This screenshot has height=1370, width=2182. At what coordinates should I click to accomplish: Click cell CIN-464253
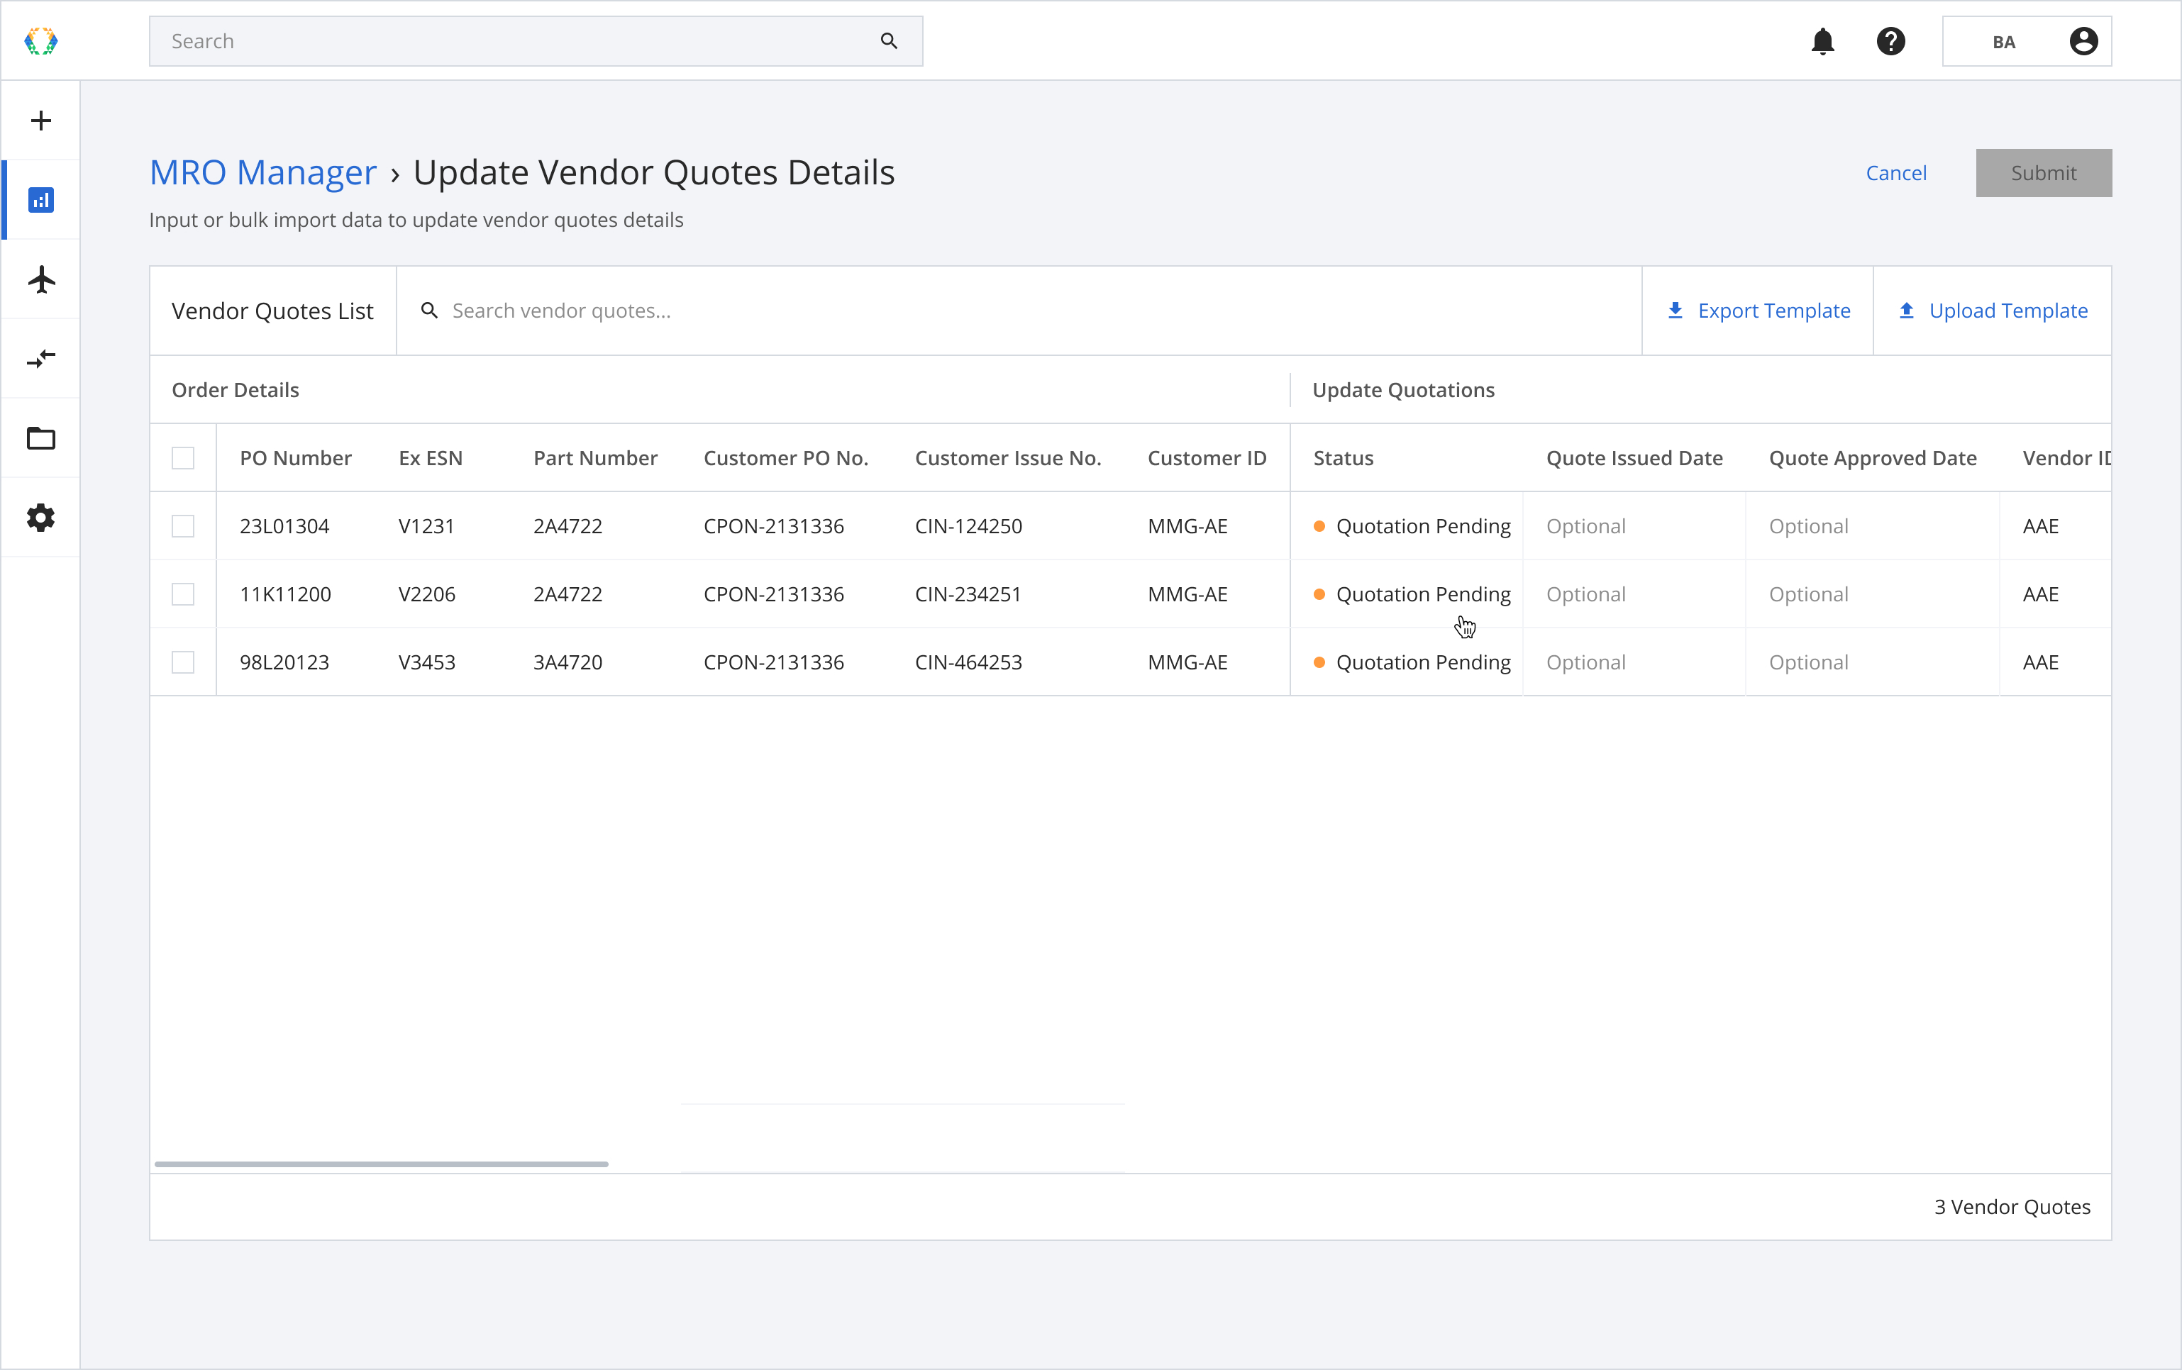click(968, 662)
